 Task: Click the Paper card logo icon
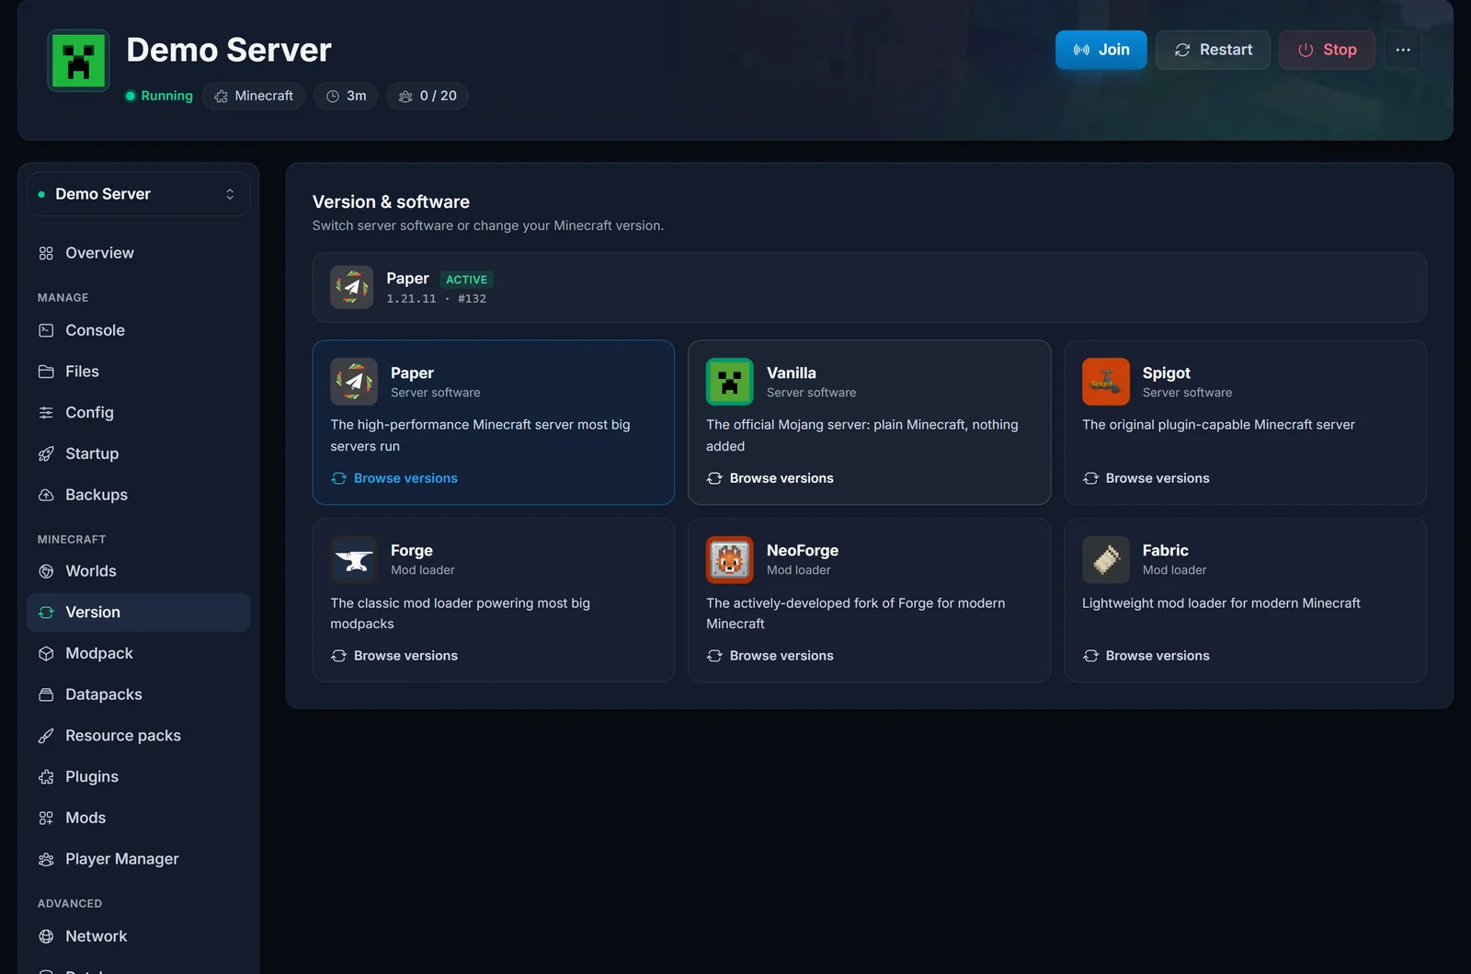[354, 382]
